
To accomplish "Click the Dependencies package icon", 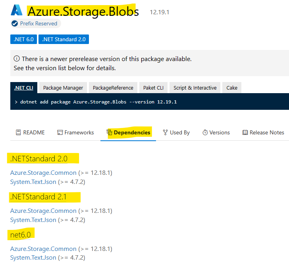I will pyautogui.click(x=110, y=132).
